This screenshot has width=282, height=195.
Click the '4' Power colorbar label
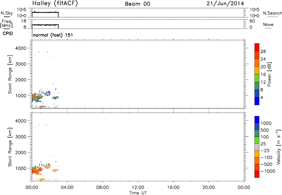point(262,97)
